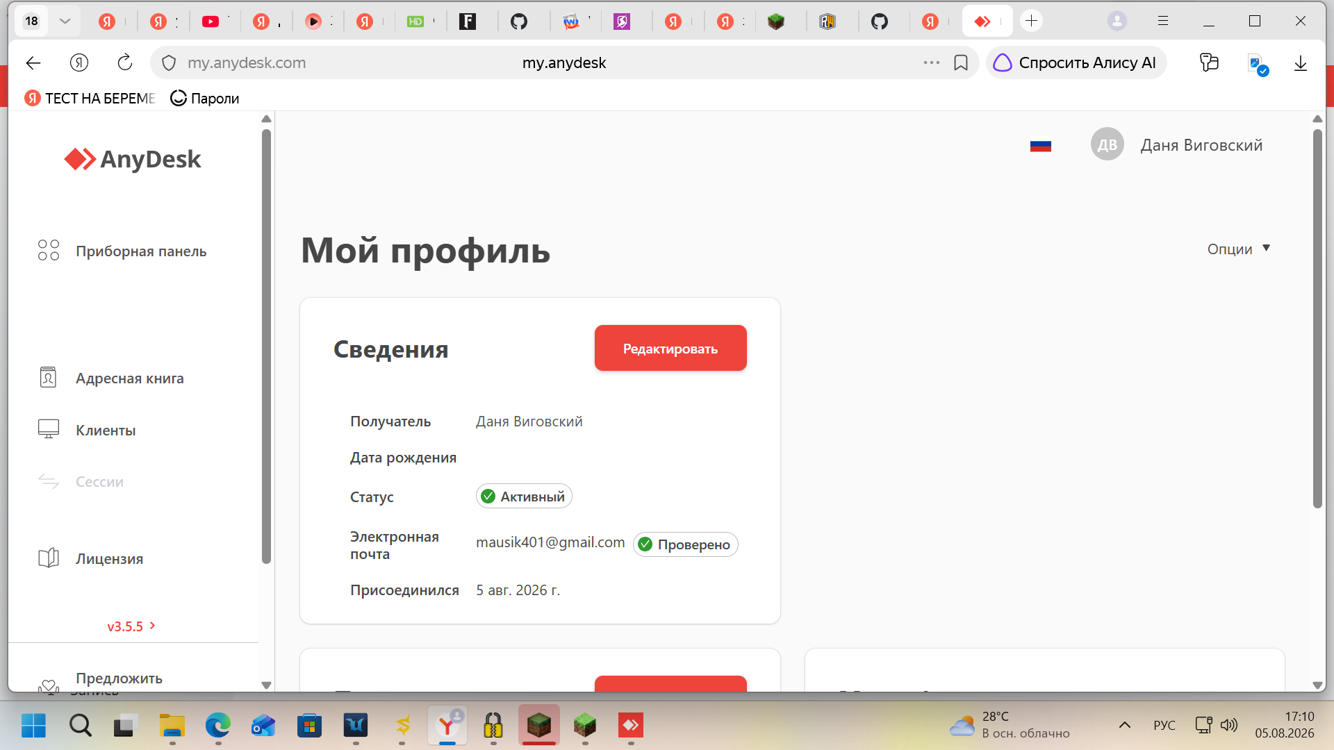Open the volume control in the system tray
This screenshot has height=750, width=1334.
[x=1229, y=725]
